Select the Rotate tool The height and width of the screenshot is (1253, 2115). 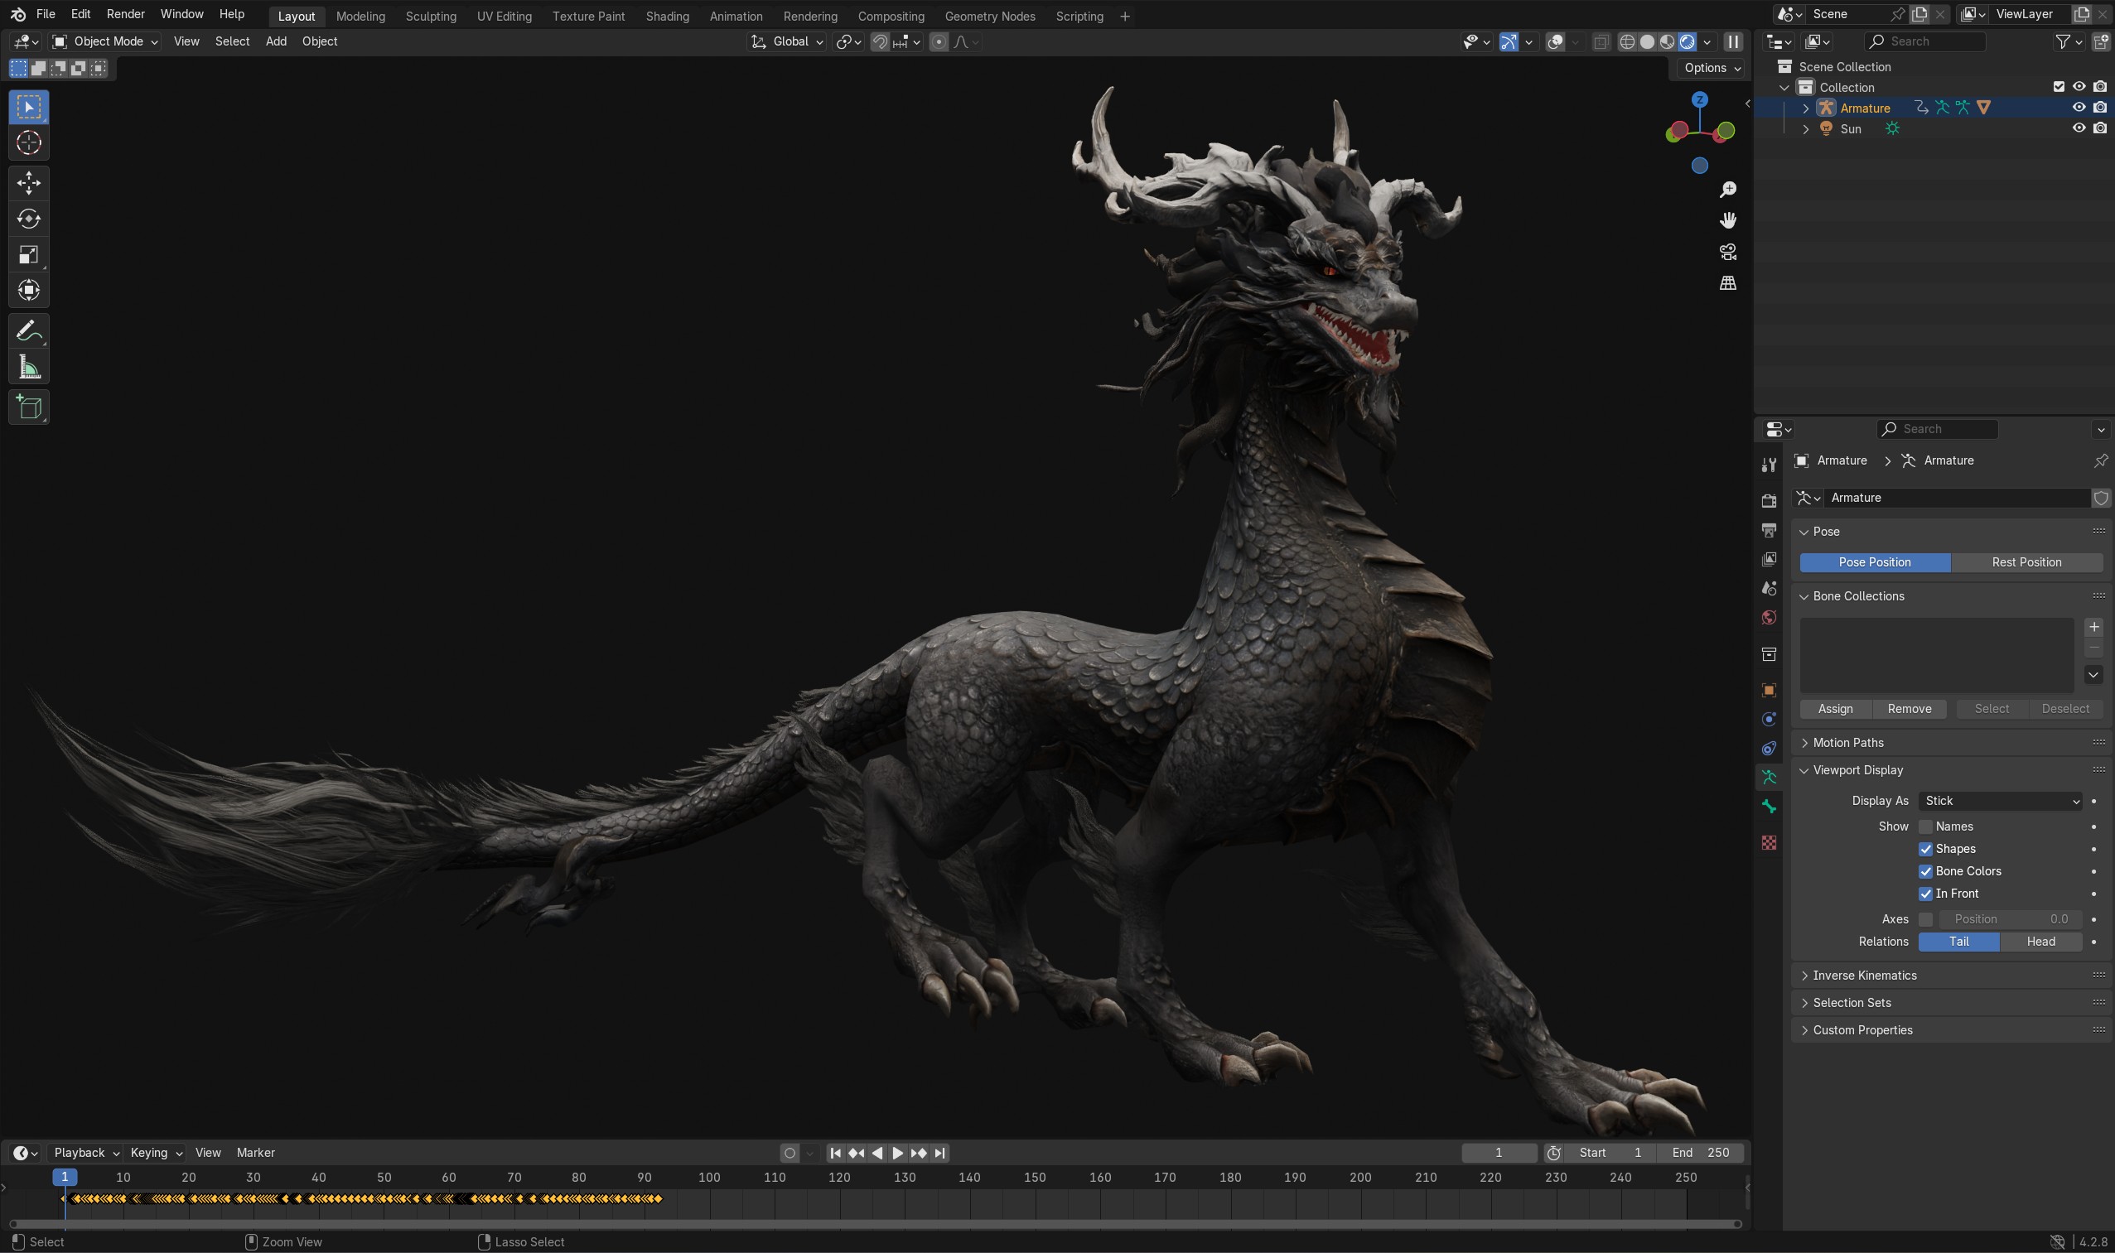[29, 219]
